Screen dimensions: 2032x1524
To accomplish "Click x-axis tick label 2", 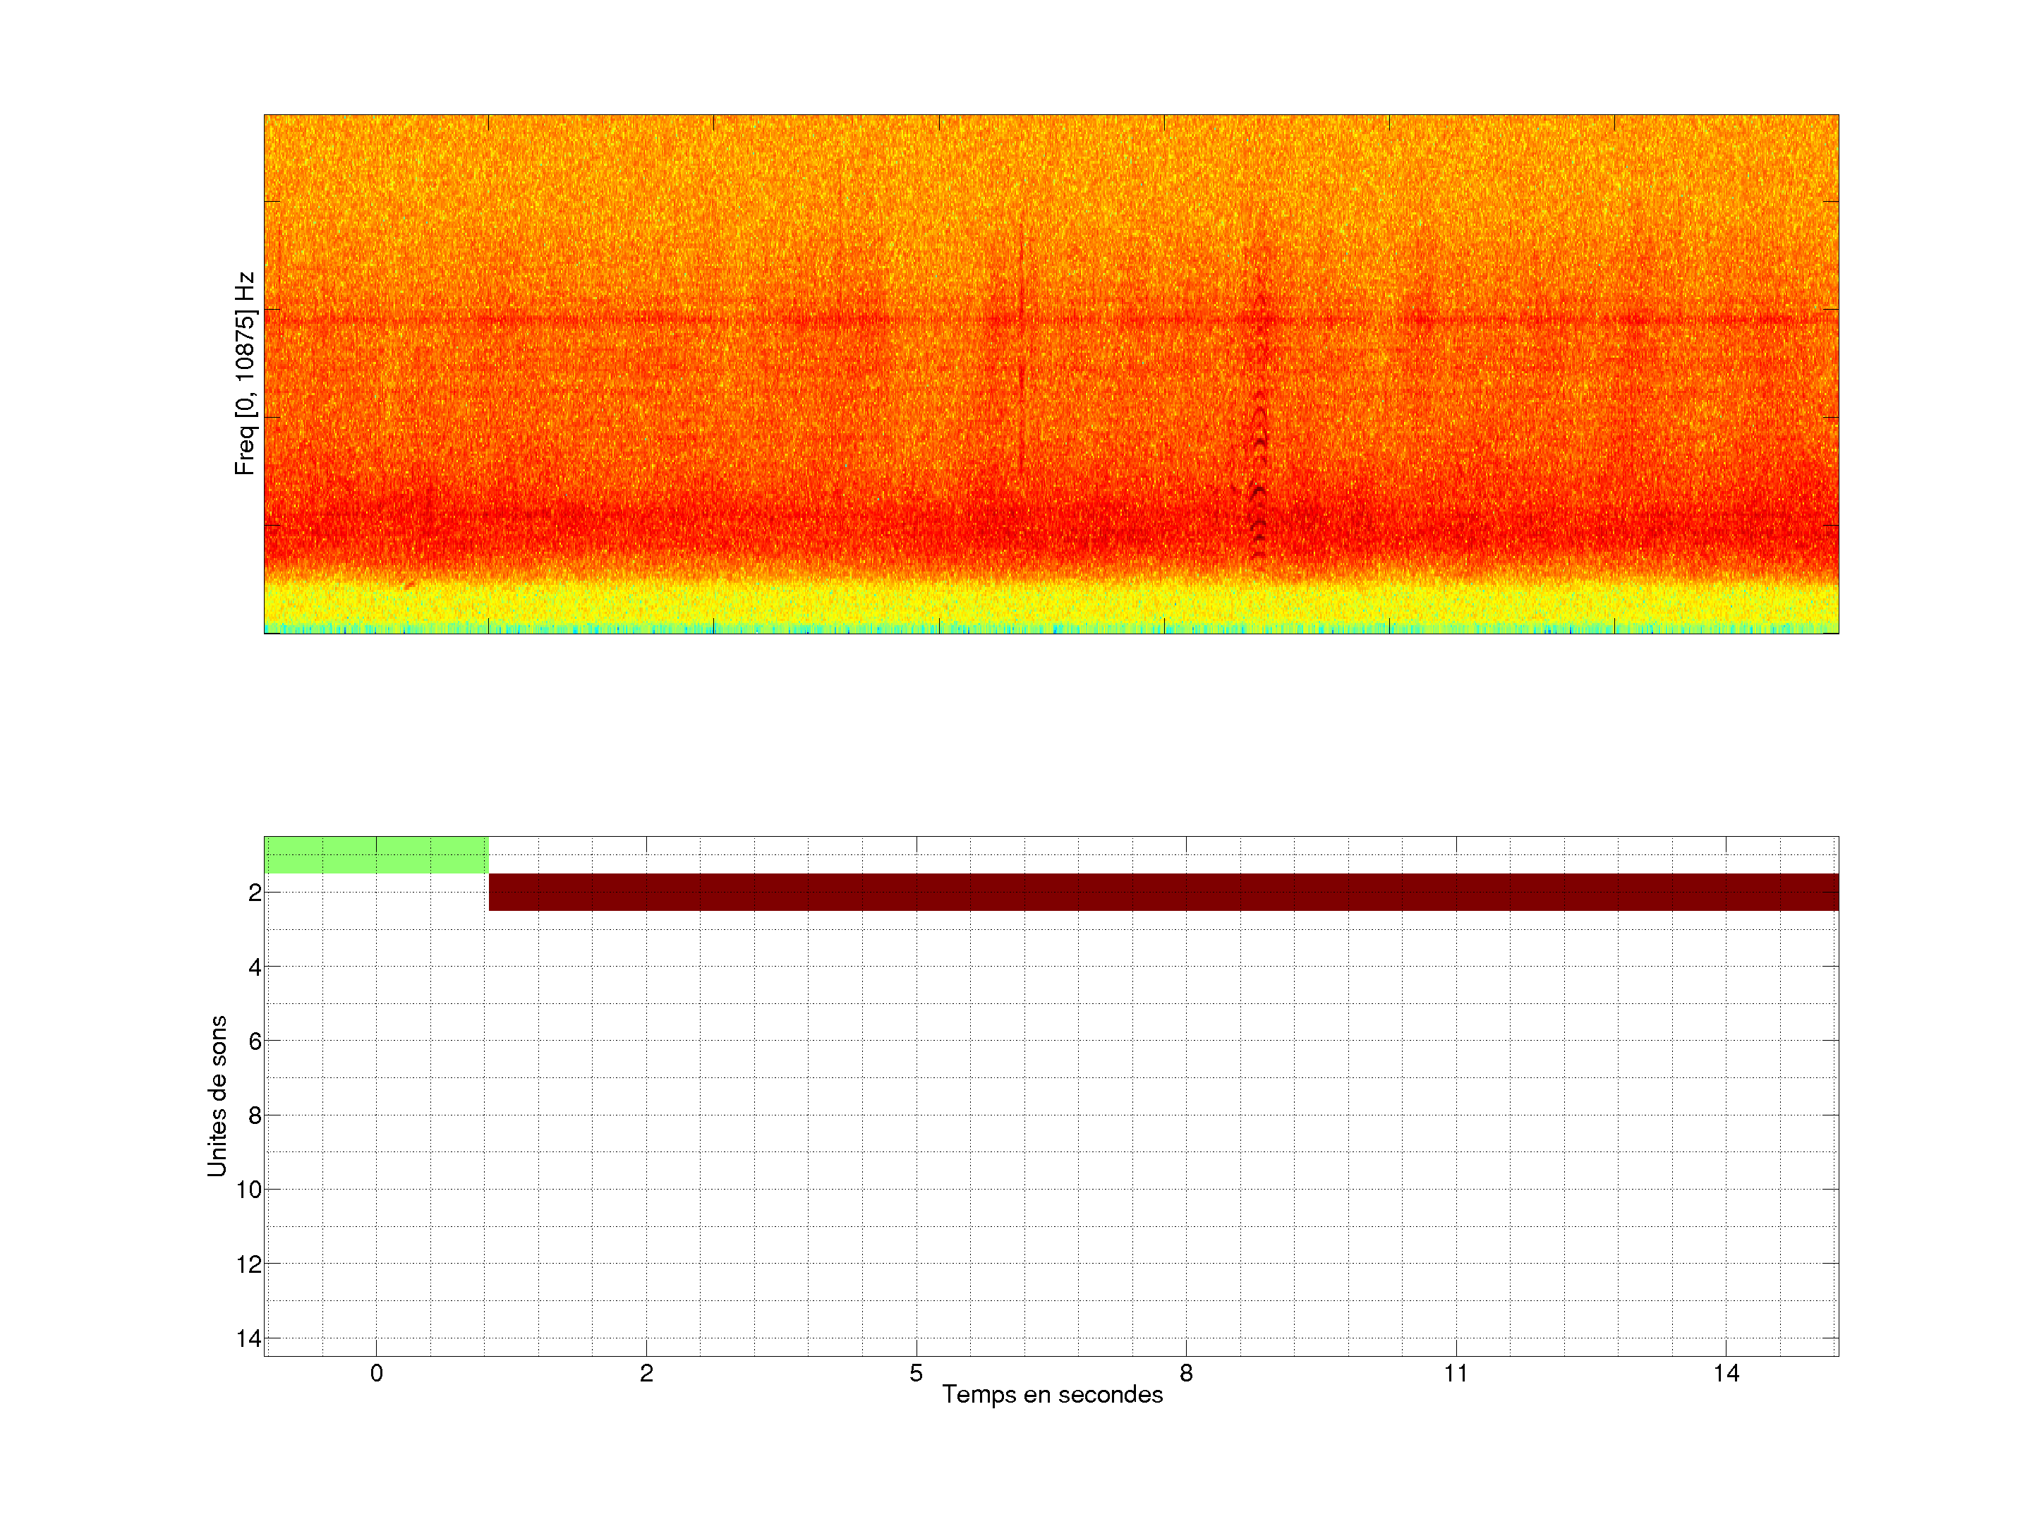I will coord(647,1373).
